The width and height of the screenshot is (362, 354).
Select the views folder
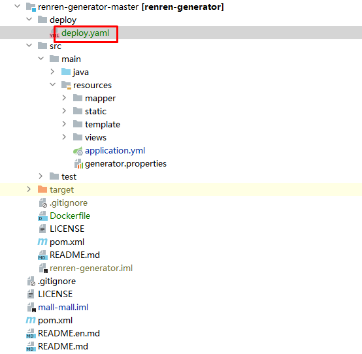[x=95, y=138]
